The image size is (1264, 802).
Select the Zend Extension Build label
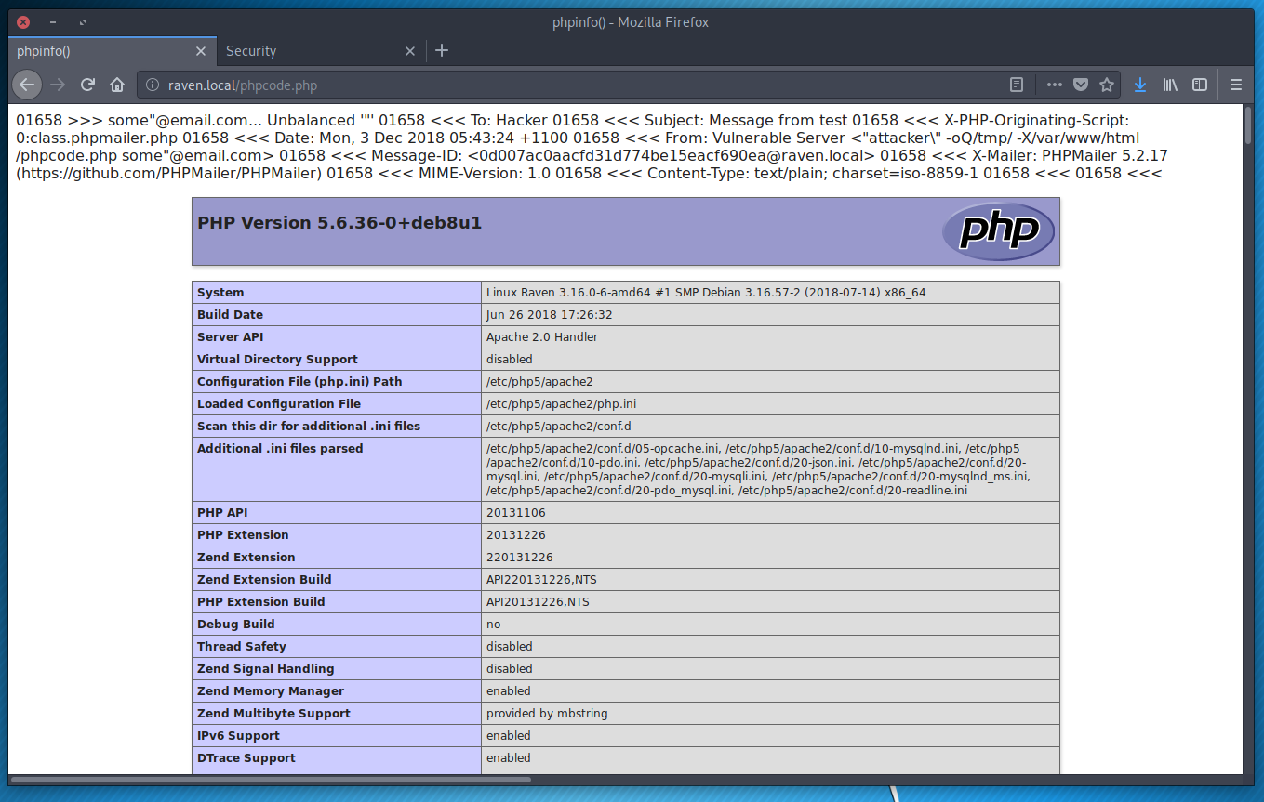(x=264, y=580)
